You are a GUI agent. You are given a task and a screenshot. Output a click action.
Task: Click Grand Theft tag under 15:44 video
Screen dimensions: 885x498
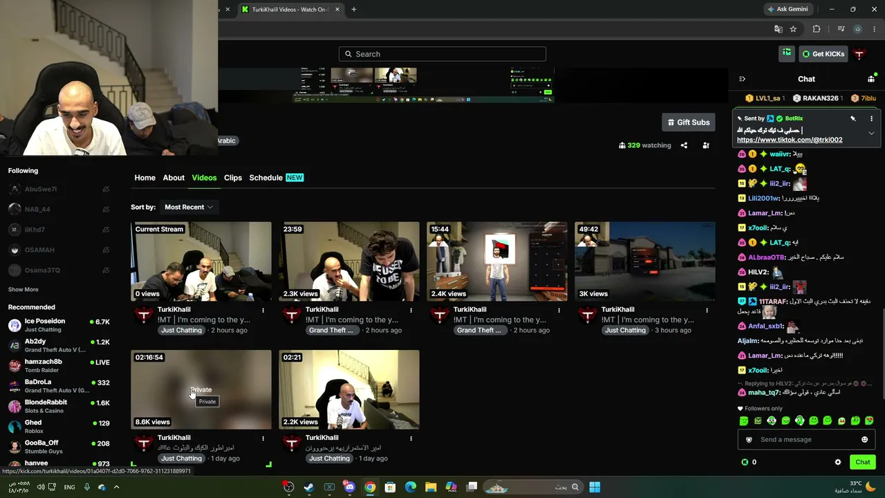click(x=478, y=331)
